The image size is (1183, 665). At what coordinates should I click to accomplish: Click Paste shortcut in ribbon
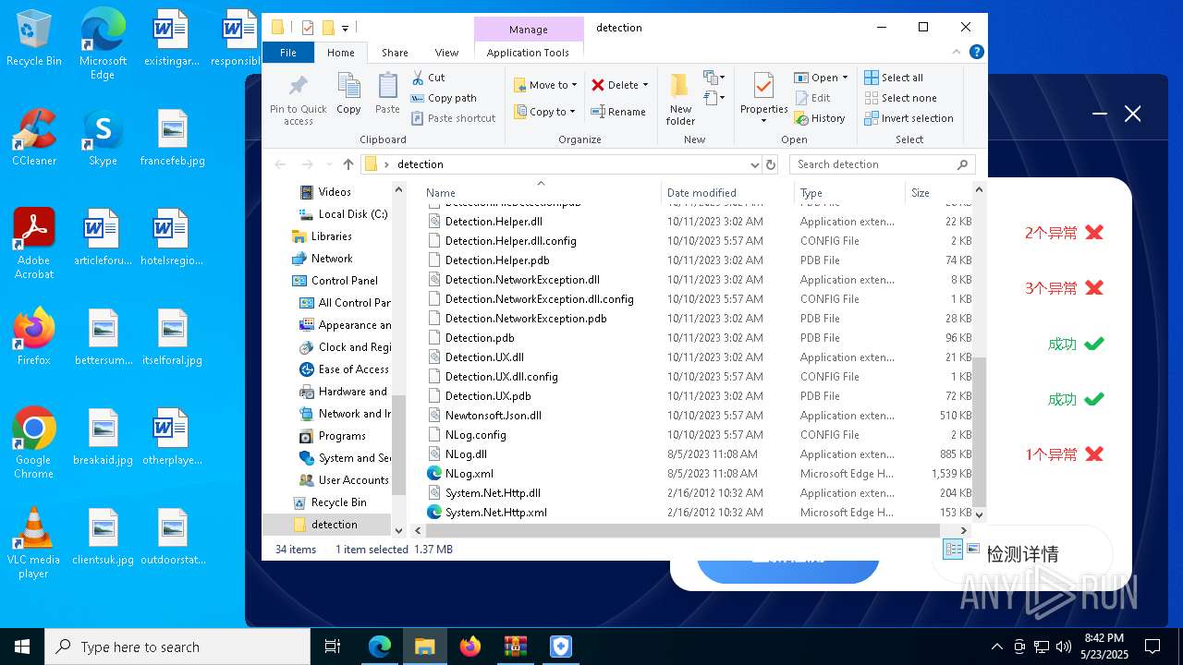tap(453, 118)
